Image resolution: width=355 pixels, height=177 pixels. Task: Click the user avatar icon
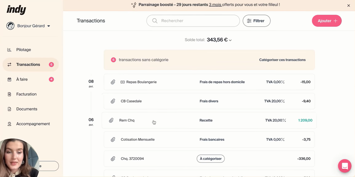click(x=10, y=26)
